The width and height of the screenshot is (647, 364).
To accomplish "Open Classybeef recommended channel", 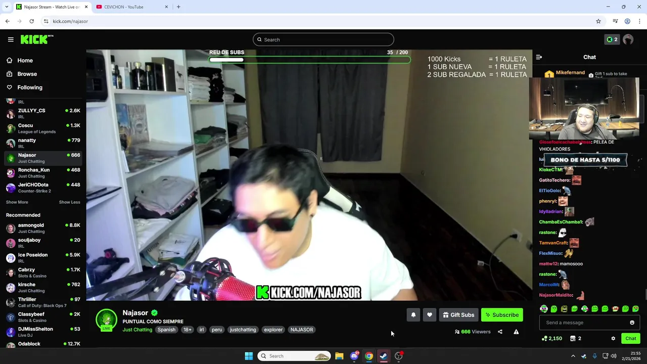I will [x=43, y=317].
